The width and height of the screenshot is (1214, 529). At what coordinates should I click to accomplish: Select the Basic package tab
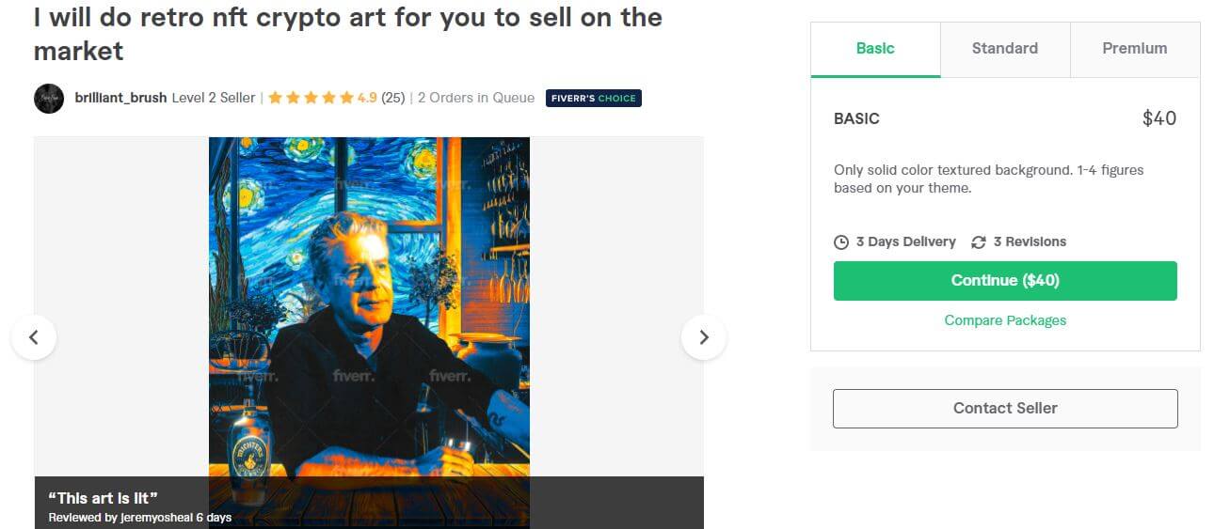coord(875,49)
